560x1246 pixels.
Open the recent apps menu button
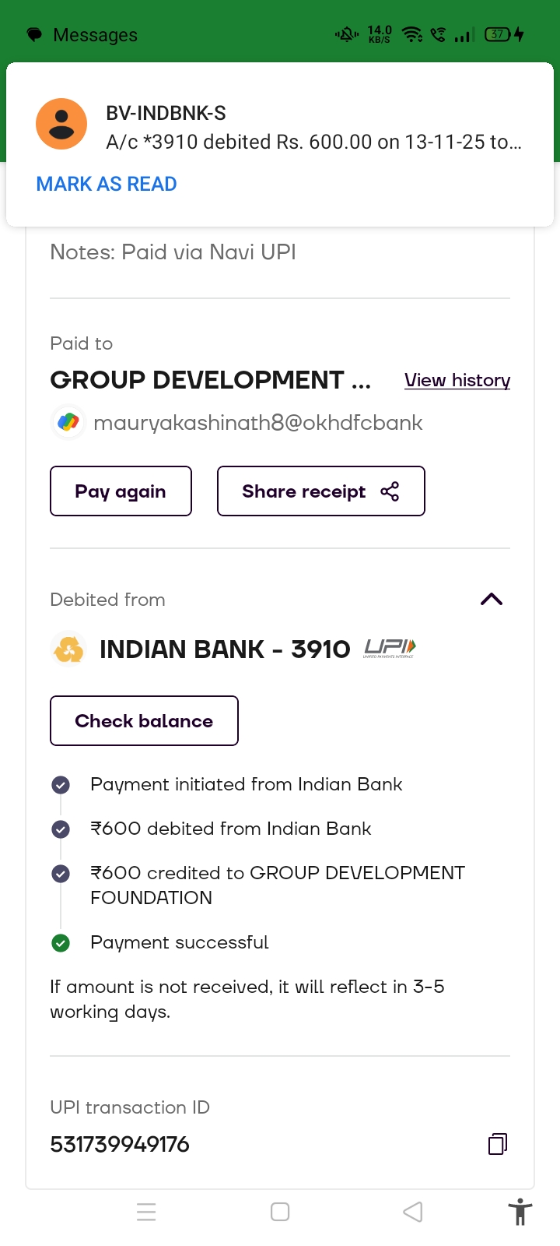146,1212
